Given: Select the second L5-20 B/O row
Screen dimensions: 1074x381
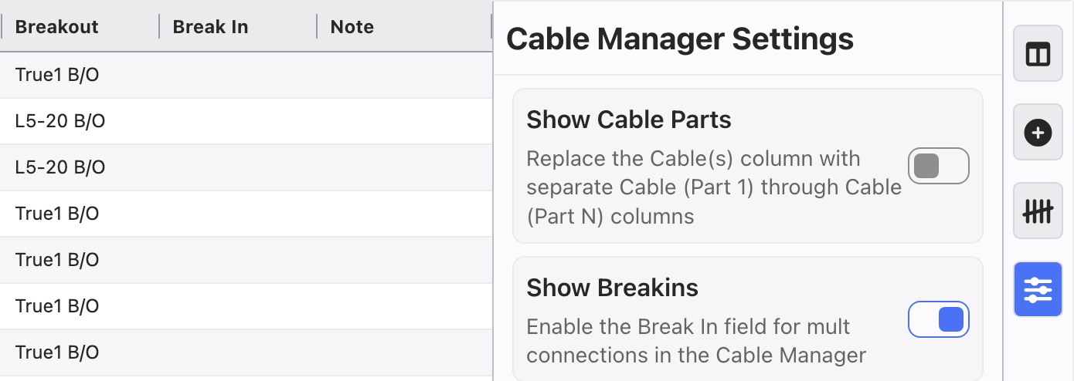Looking at the screenshot, I should pyautogui.click(x=60, y=167).
